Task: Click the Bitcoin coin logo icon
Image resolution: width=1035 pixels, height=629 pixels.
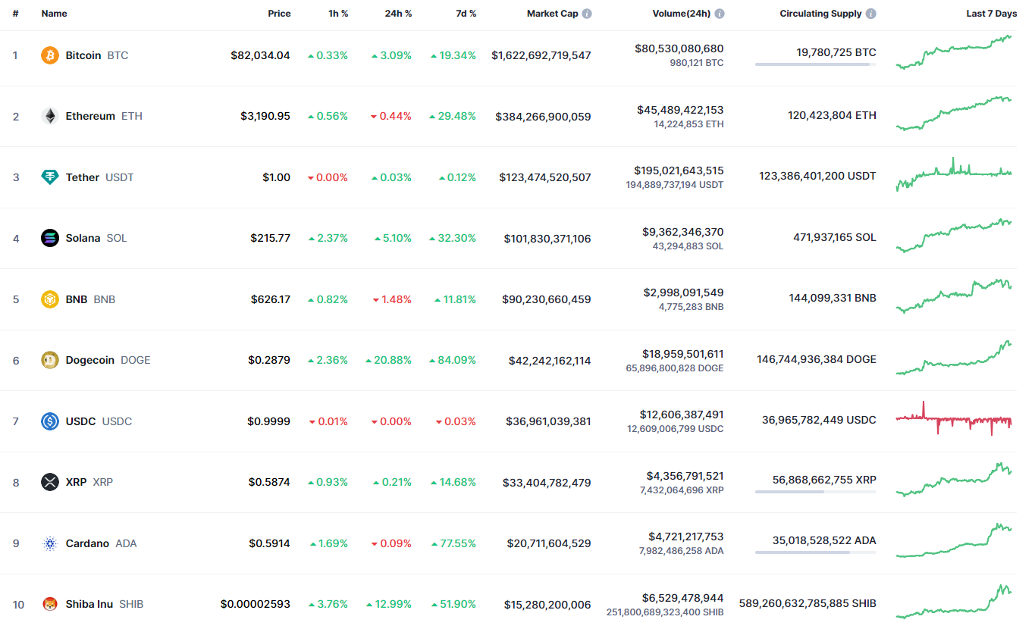Action: (50, 55)
